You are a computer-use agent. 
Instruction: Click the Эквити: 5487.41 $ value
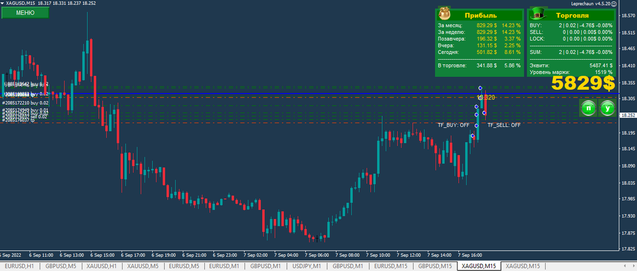601,65
